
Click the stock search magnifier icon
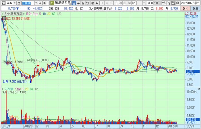pyautogui.click(x=40, y=3)
